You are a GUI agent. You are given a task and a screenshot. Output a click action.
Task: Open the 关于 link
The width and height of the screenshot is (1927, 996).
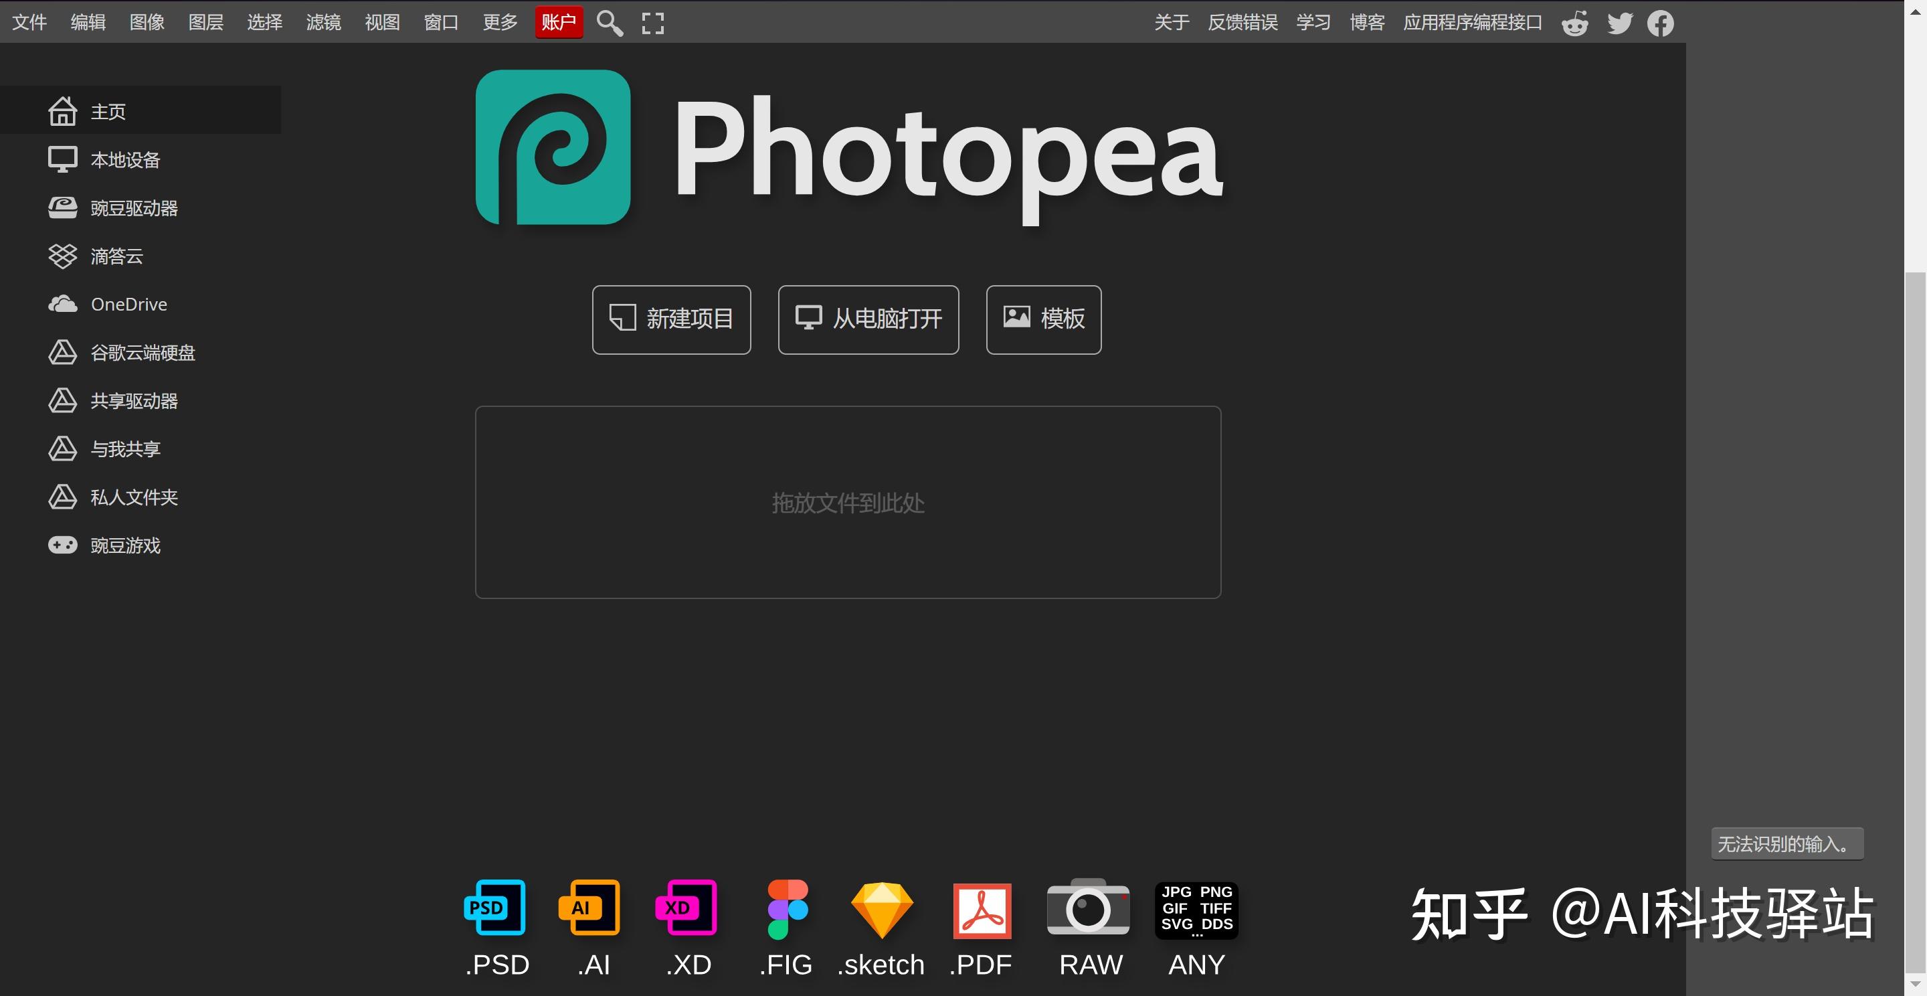click(1172, 23)
